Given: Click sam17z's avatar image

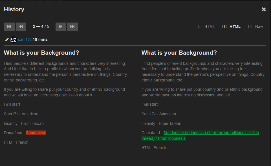Looking at the screenshot, I should 13,40.
